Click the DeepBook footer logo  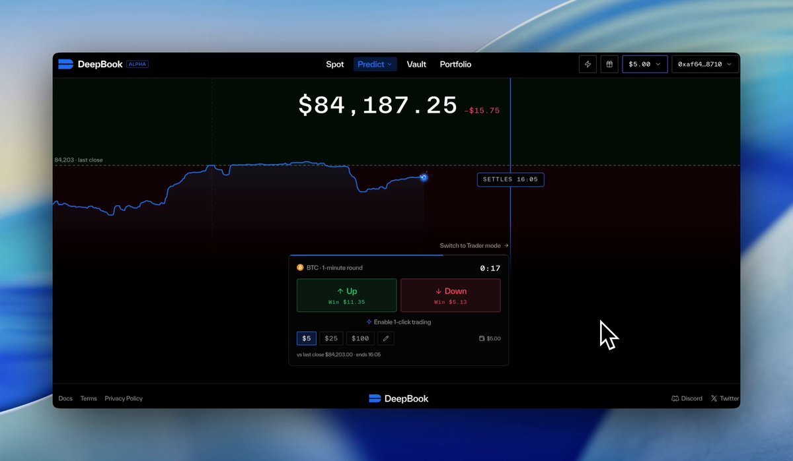[x=398, y=398]
